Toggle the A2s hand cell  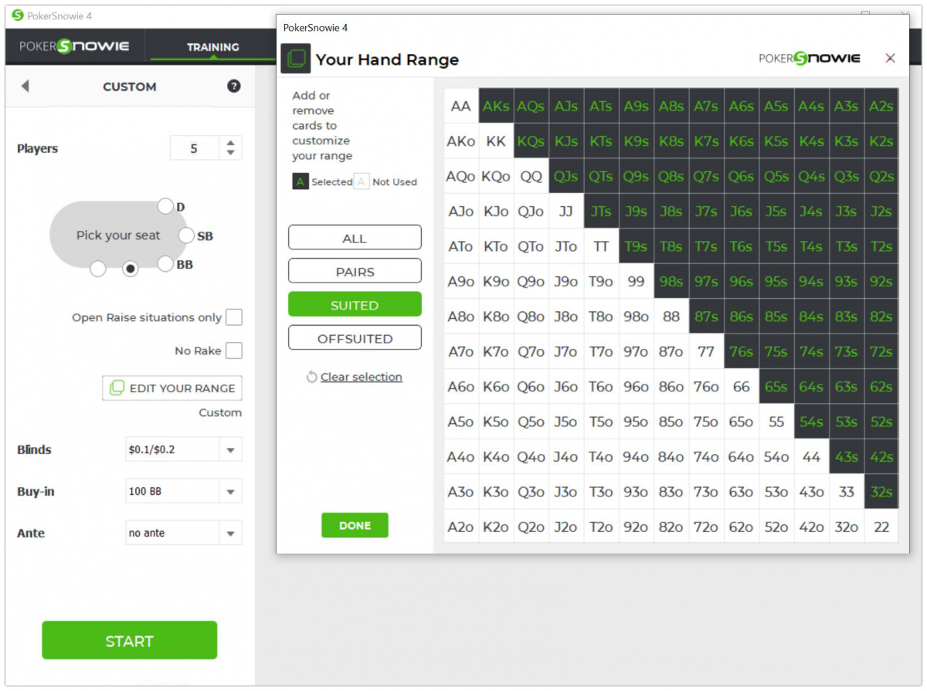coord(881,106)
